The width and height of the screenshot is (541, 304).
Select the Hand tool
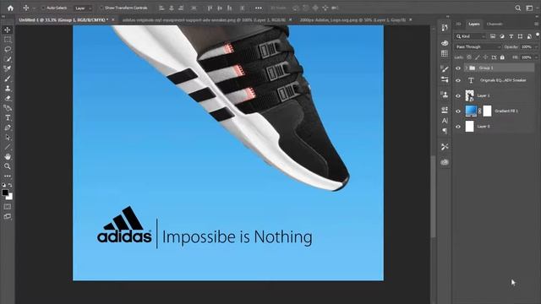[8, 156]
